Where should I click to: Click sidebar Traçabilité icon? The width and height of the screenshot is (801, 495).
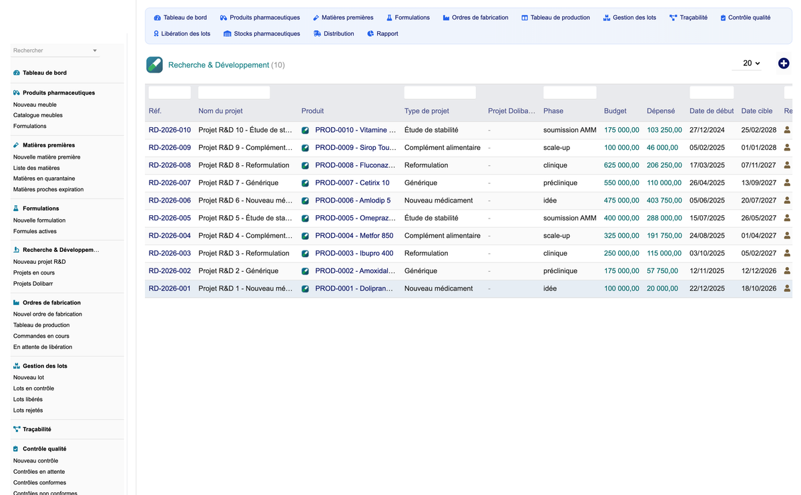[17, 430]
